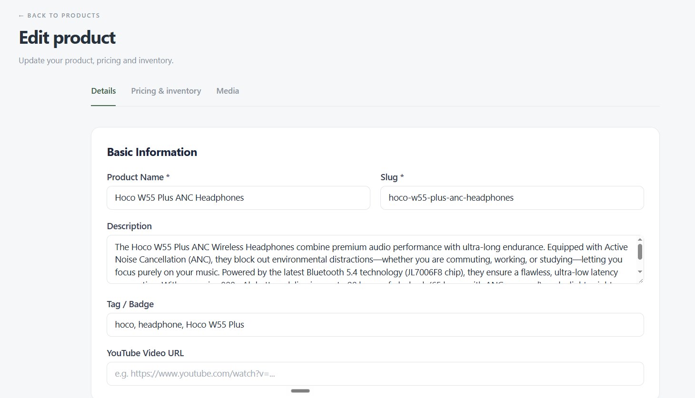The image size is (695, 398).
Task: Click the Description resize handle corner
Action: tap(640, 280)
